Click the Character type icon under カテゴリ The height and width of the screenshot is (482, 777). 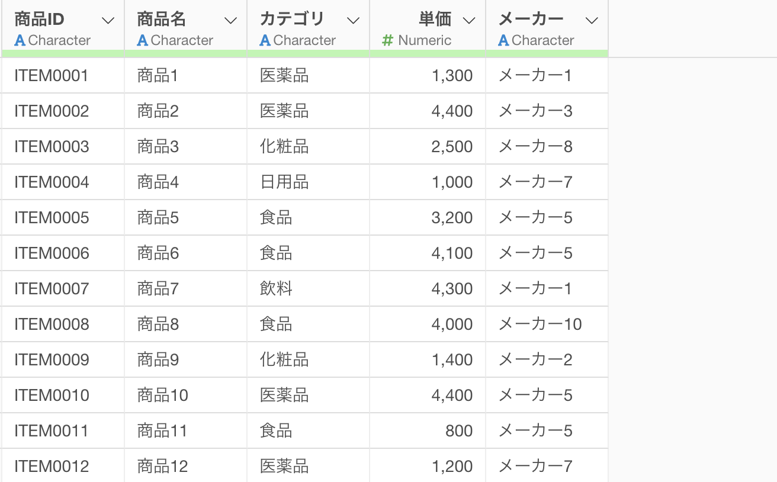pyautogui.click(x=265, y=40)
